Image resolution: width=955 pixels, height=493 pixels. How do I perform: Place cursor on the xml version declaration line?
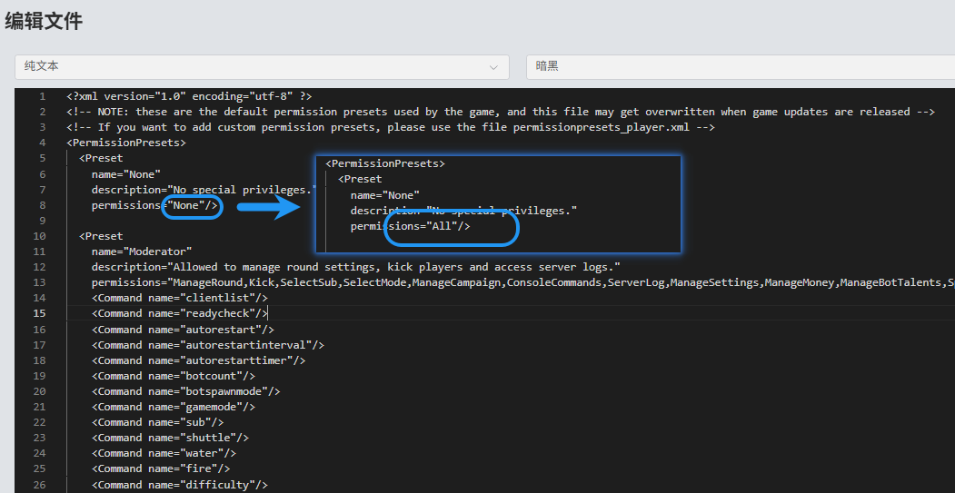click(189, 96)
